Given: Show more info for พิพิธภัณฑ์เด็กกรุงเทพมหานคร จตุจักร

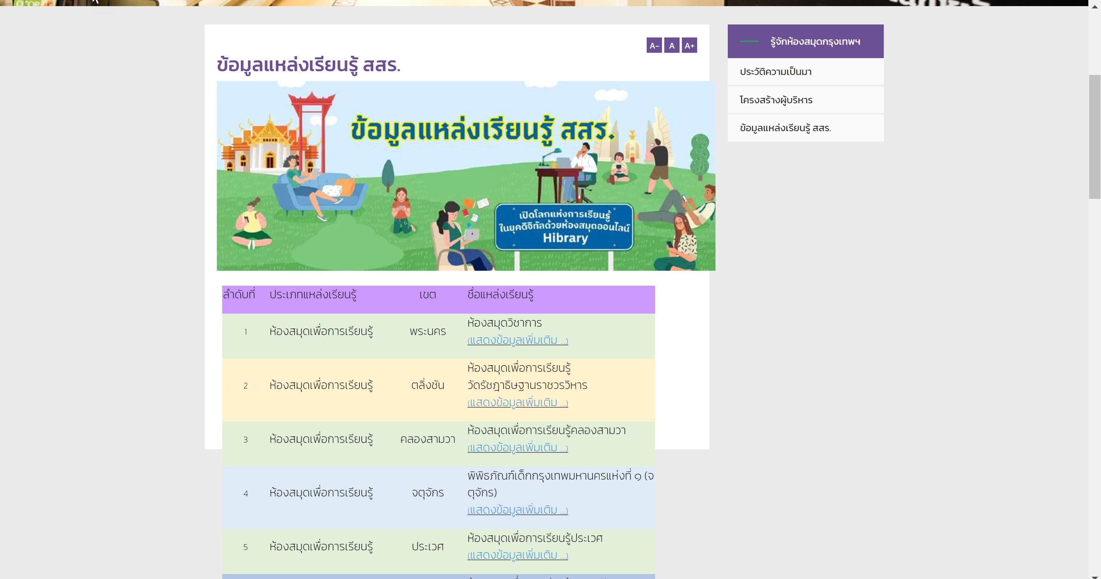Looking at the screenshot, I should [517, 510].
